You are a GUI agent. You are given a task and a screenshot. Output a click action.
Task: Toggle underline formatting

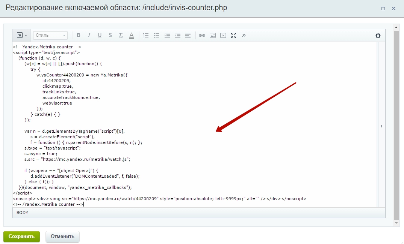click(100, 35)
